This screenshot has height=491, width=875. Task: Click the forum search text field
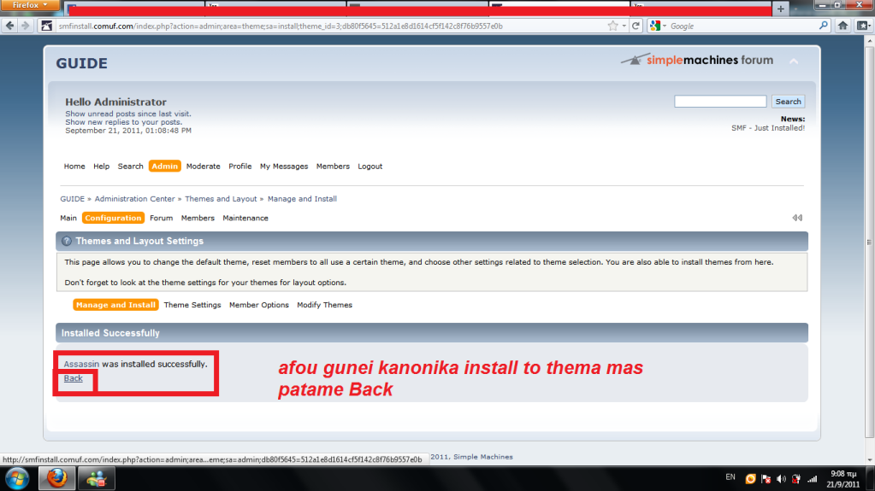point(719,102)
